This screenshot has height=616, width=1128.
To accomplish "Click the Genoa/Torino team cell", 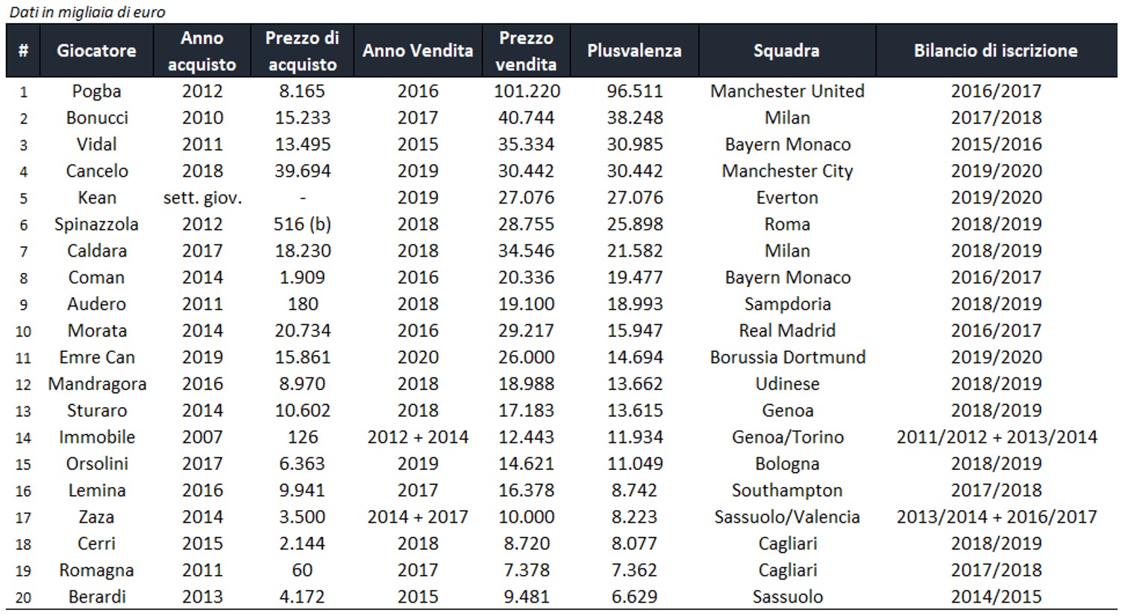I will pos(787,437).
